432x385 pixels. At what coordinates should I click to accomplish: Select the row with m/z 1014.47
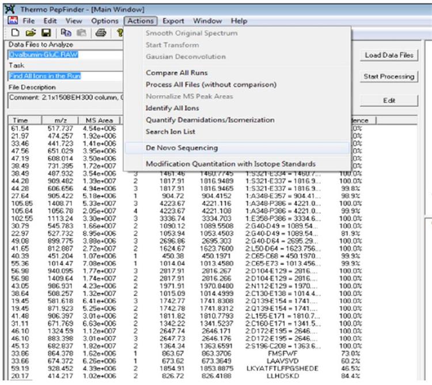212,263
